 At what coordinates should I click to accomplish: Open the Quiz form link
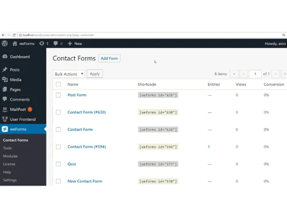pos(72,164)
